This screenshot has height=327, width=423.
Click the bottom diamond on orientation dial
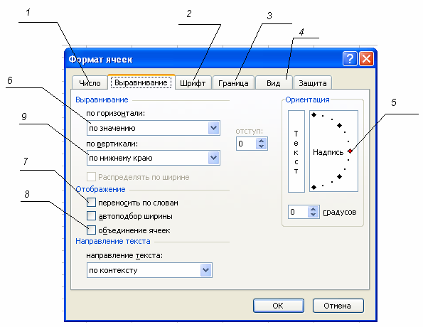point(314,187)
